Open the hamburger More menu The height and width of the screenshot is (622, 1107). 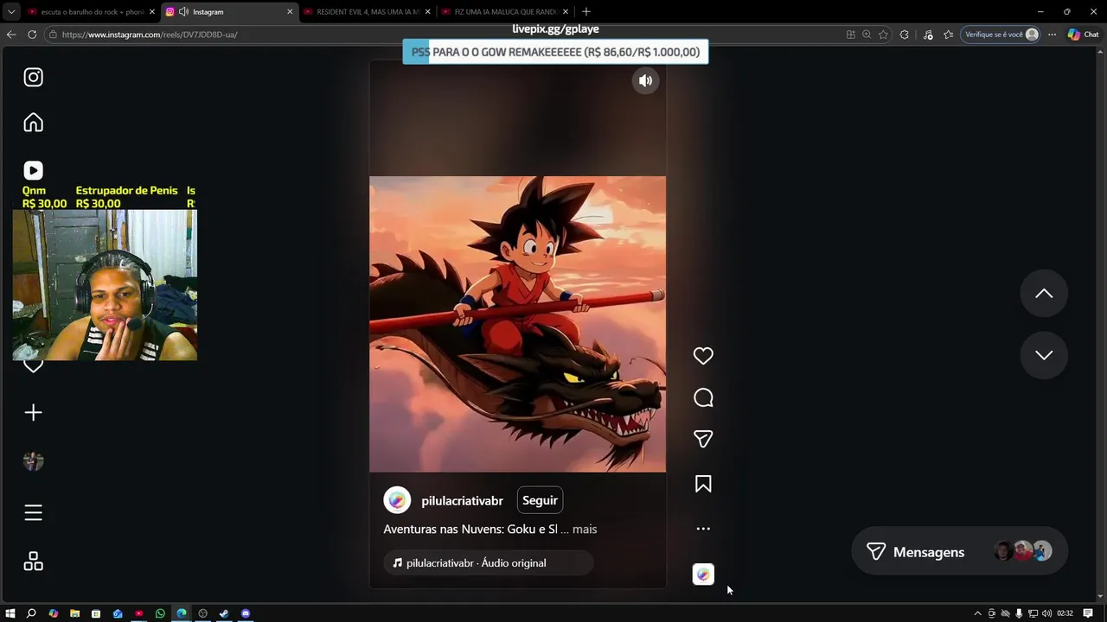33,513
